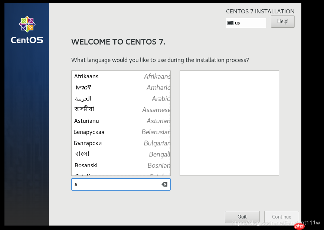Viewport: 324px width, 230px height.
Task: Clear the language search field text
Action: pos(164,184)
